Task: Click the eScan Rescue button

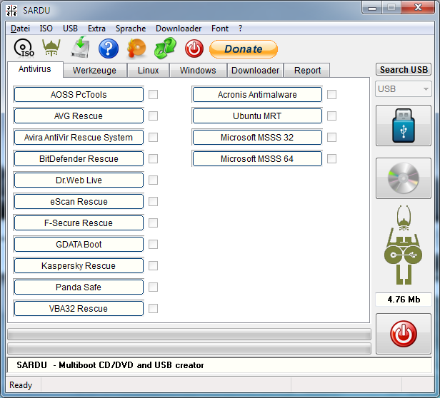Action: pos(79,202)
